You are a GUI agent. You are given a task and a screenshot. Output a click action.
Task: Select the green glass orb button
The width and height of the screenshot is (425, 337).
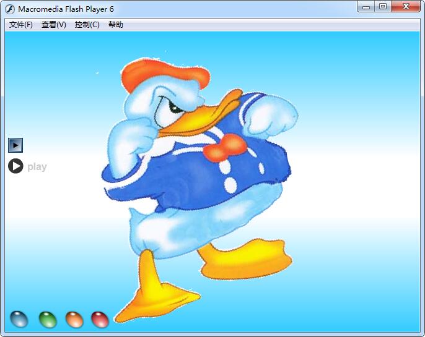tap(48, 320)
